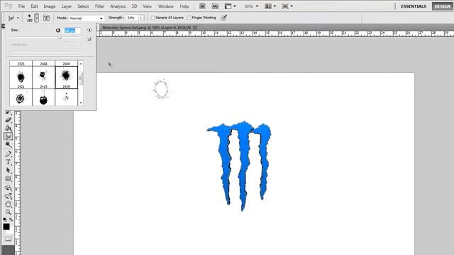
Task: Open the Layer menu
Action: 66,6
